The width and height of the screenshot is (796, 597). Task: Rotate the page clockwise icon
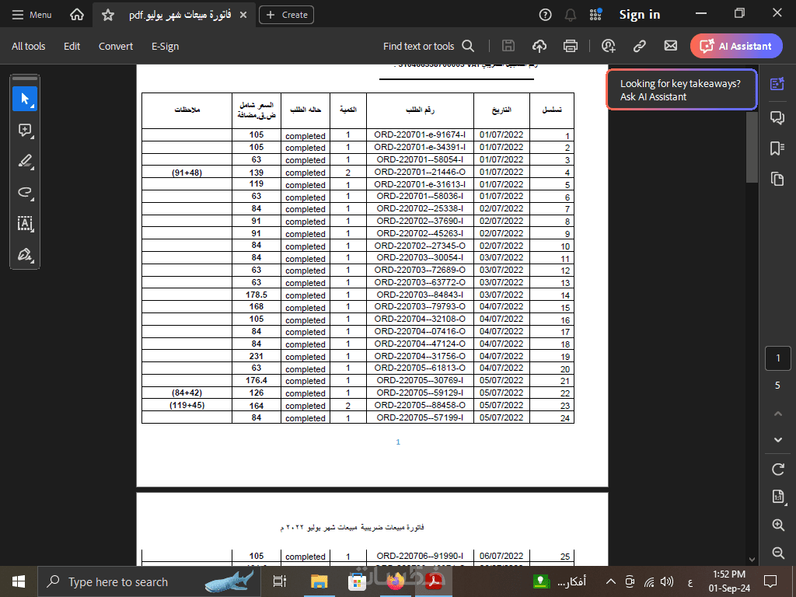click(777, 470)
